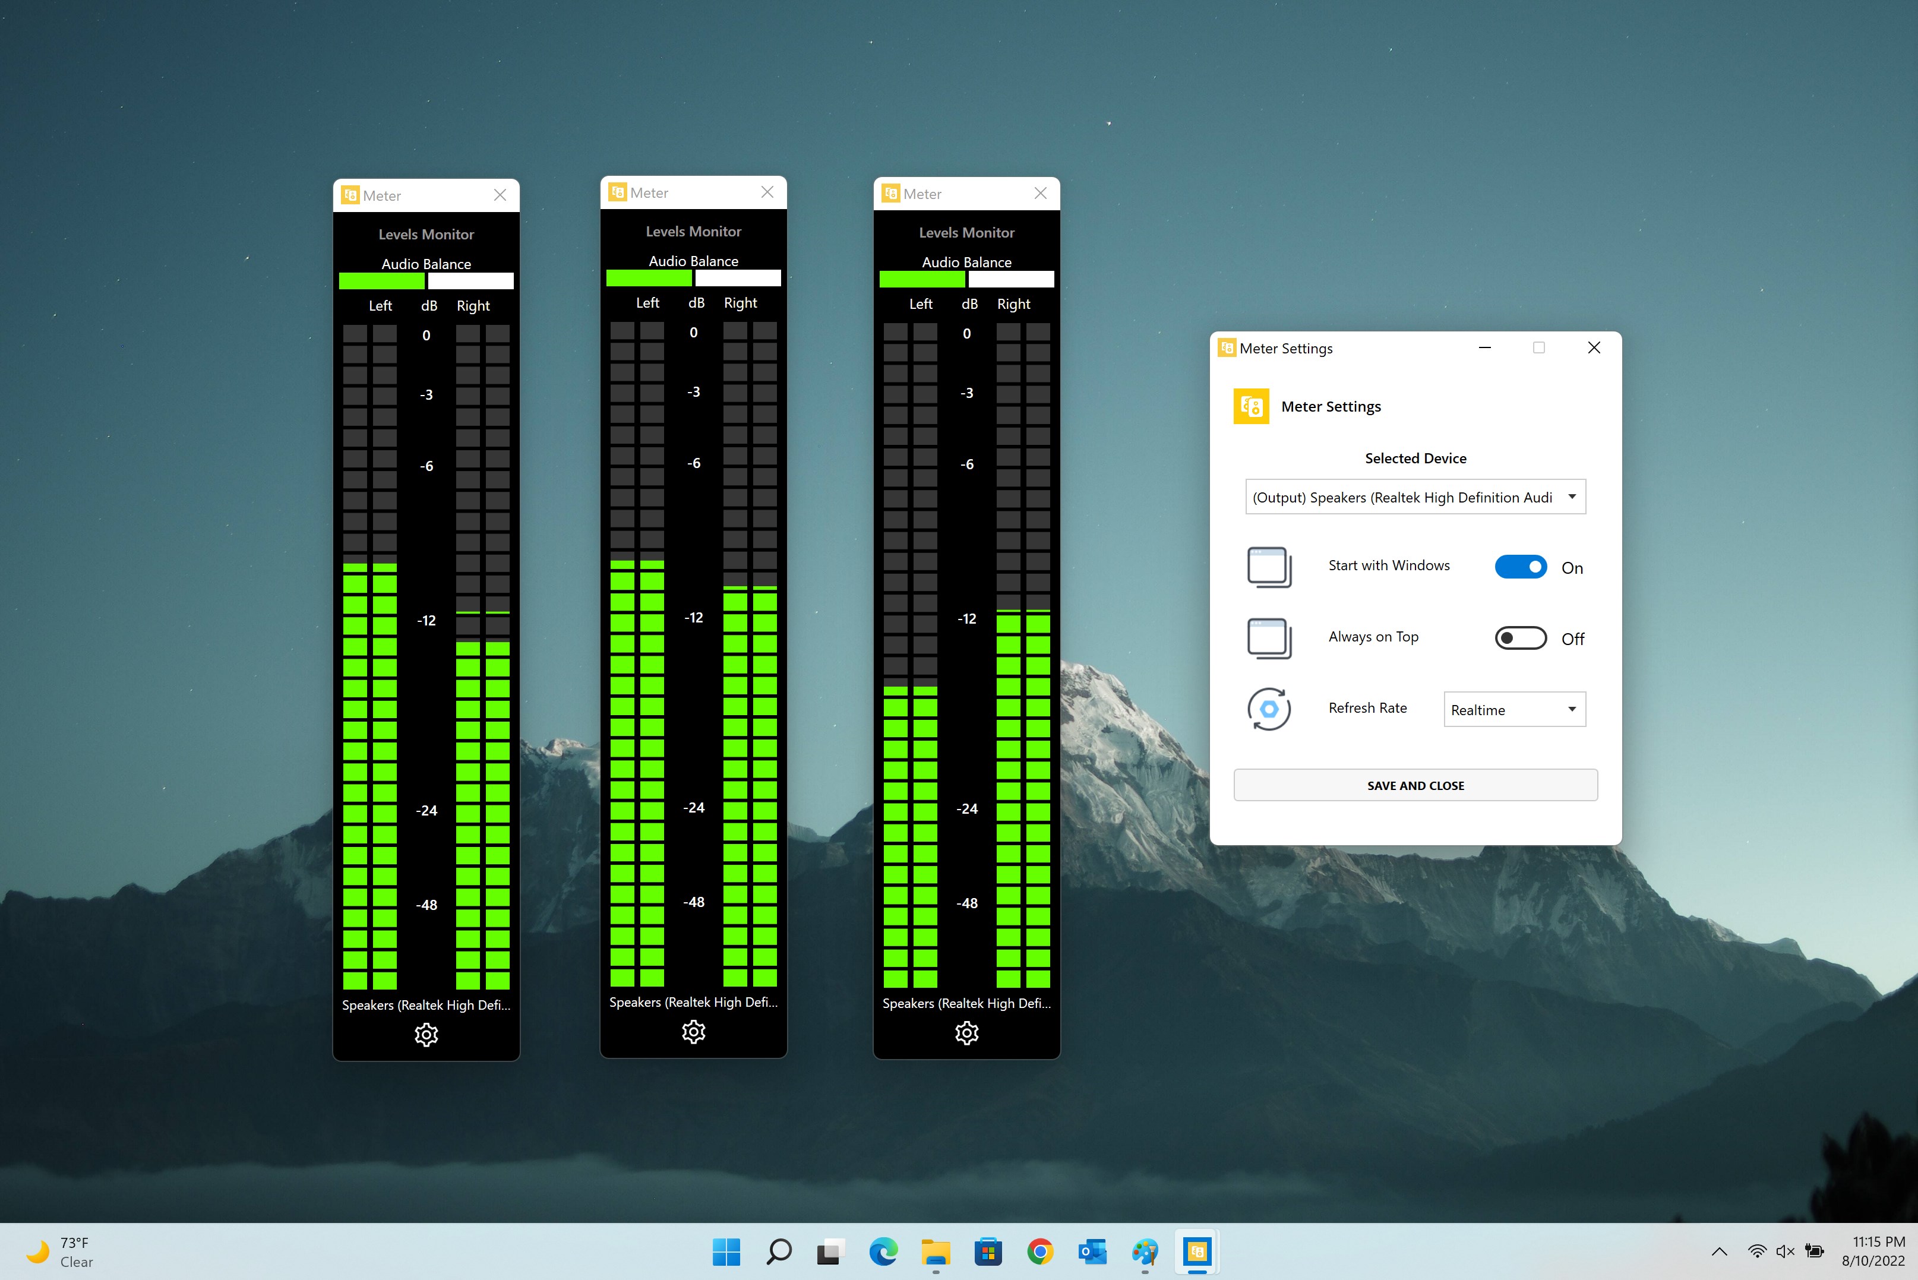Open settings gear in the rightmost Meter window
Screen dimensions: 1918x1280
coord(966,1033)
